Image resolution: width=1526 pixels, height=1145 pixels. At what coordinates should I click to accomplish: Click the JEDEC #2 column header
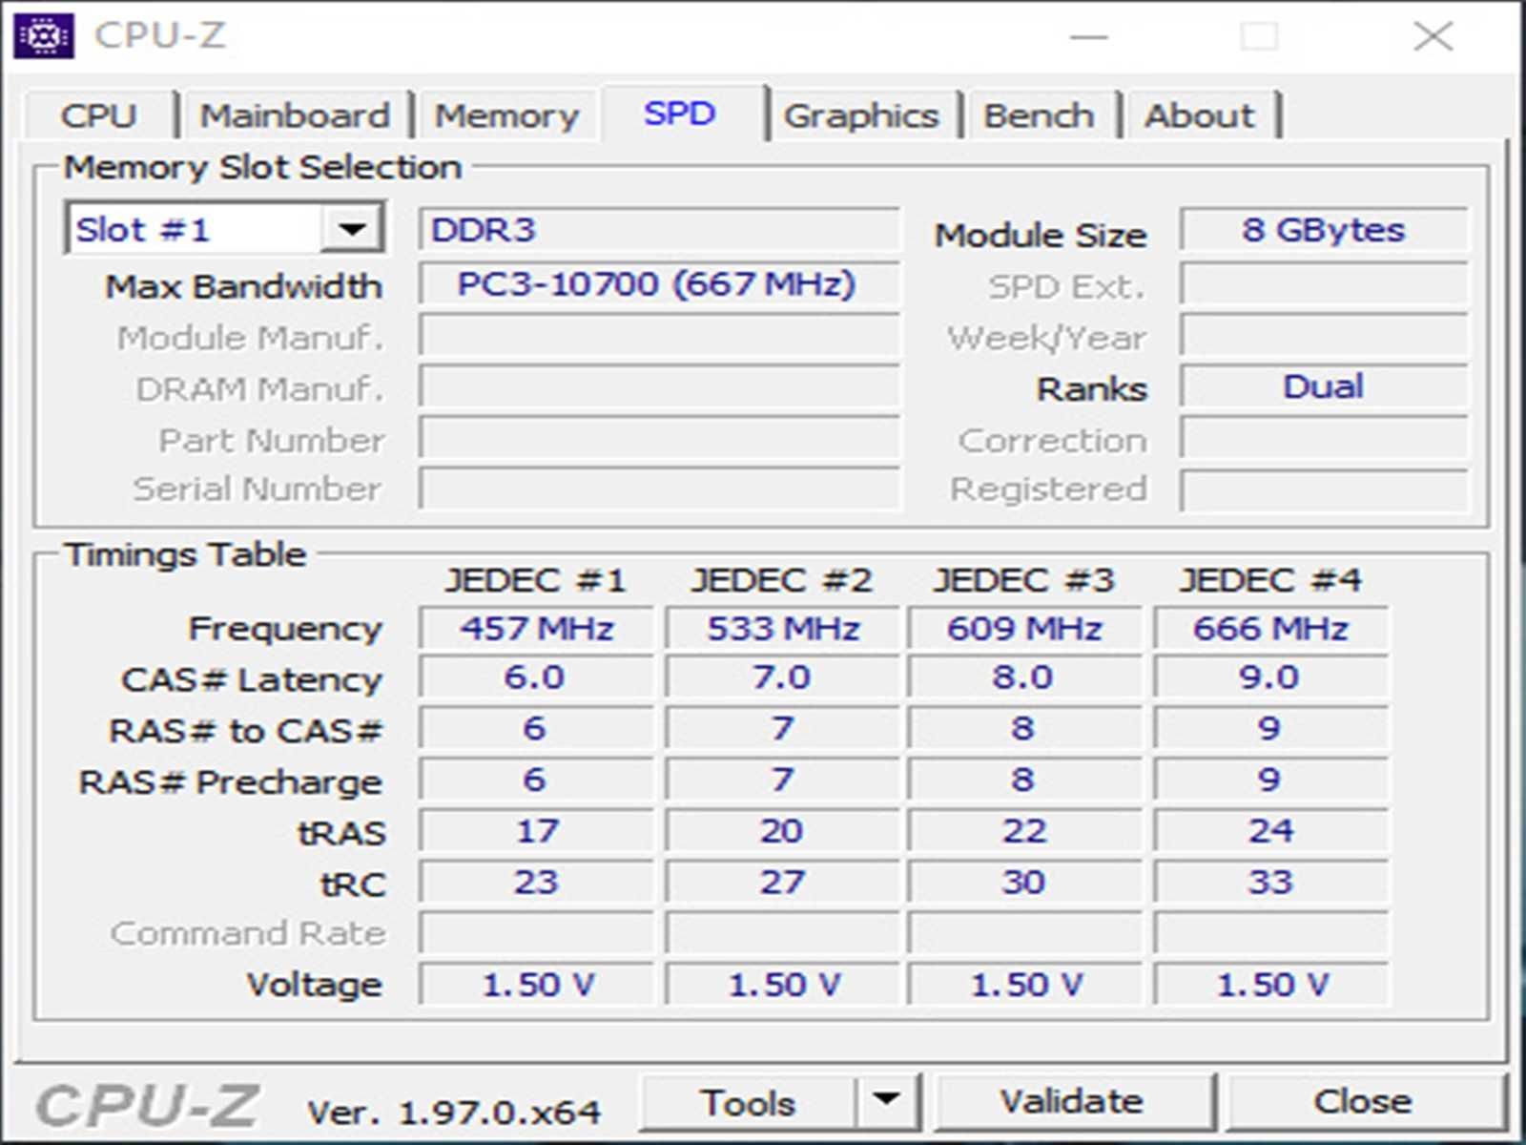[781, 579]
